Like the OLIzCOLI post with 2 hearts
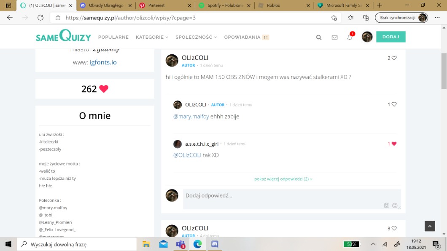 pyautogui.click(x=394, y=58)
